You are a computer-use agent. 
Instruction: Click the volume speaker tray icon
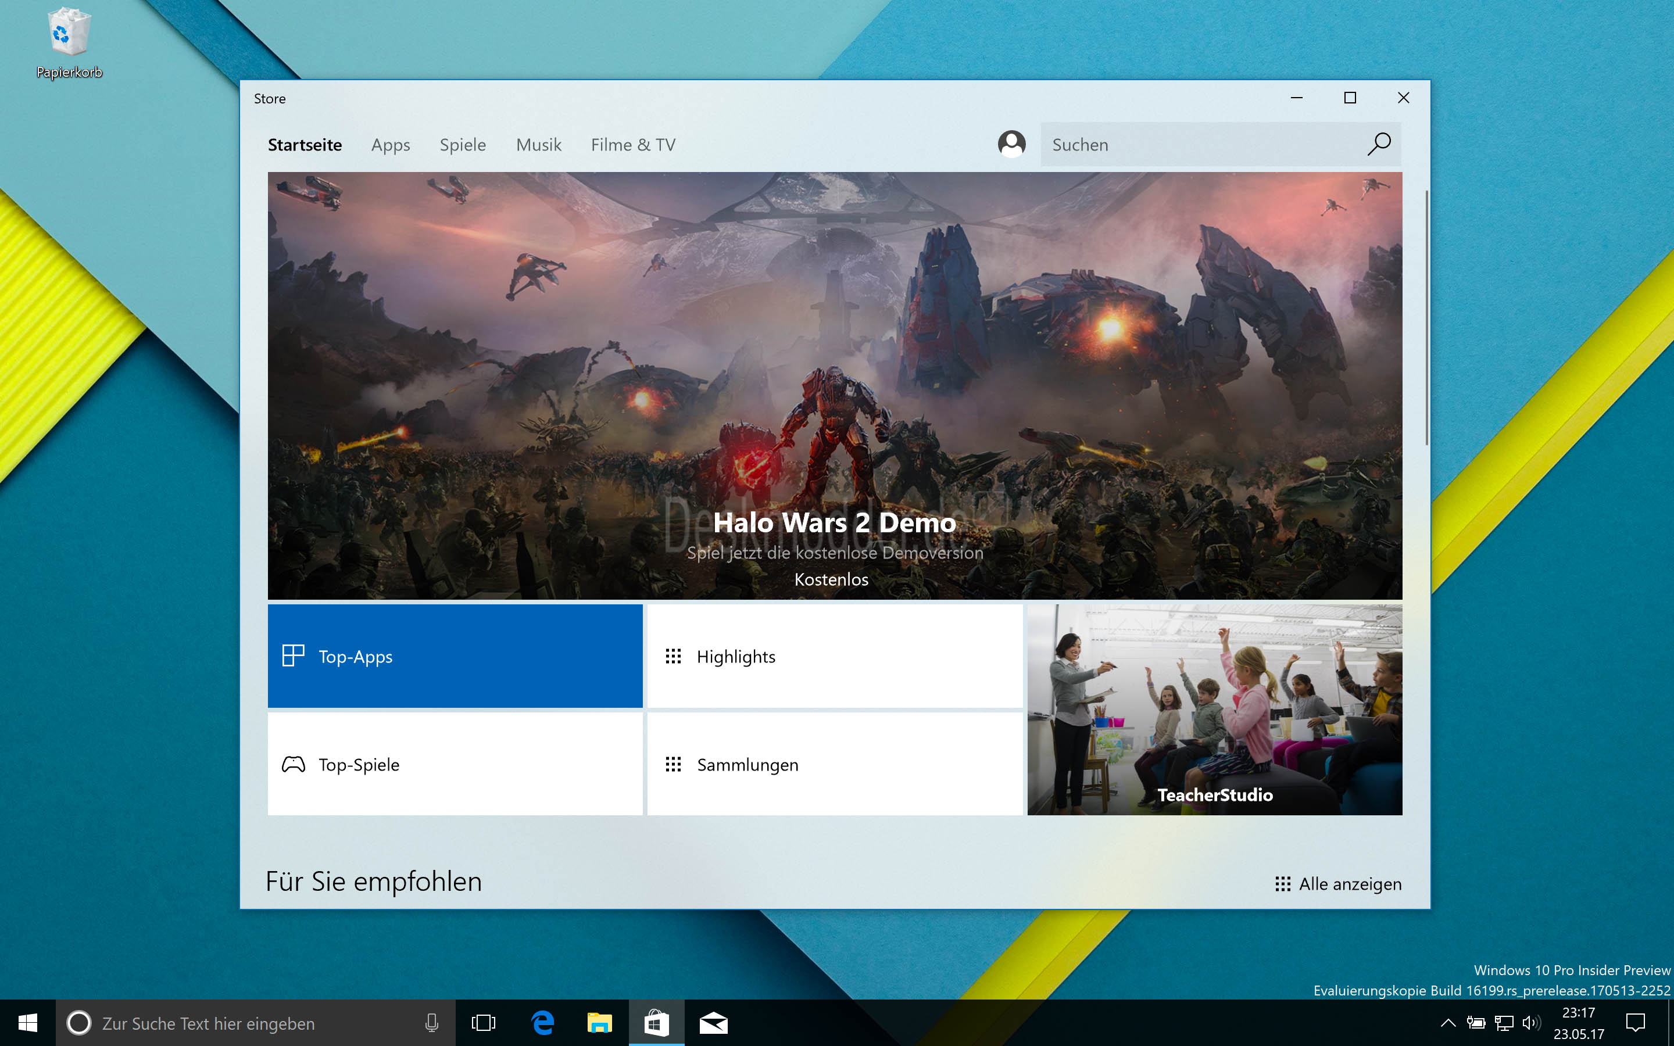tap(1532, 1023)
